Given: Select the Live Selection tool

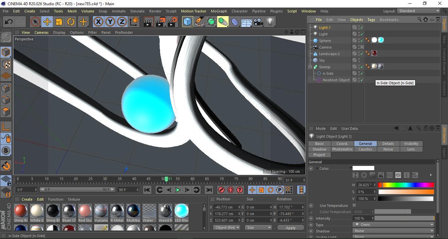Looking at the screenshot, I should tap(35, 22).
